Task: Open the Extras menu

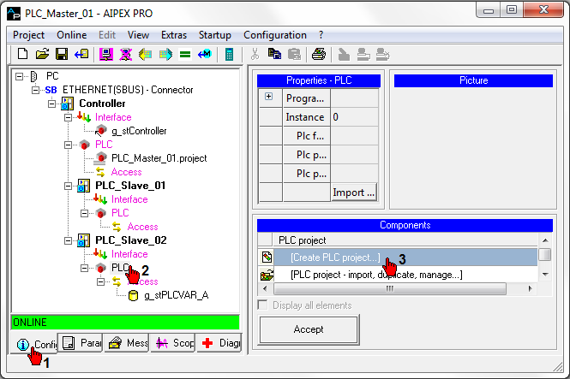Action: click(174, 35)
